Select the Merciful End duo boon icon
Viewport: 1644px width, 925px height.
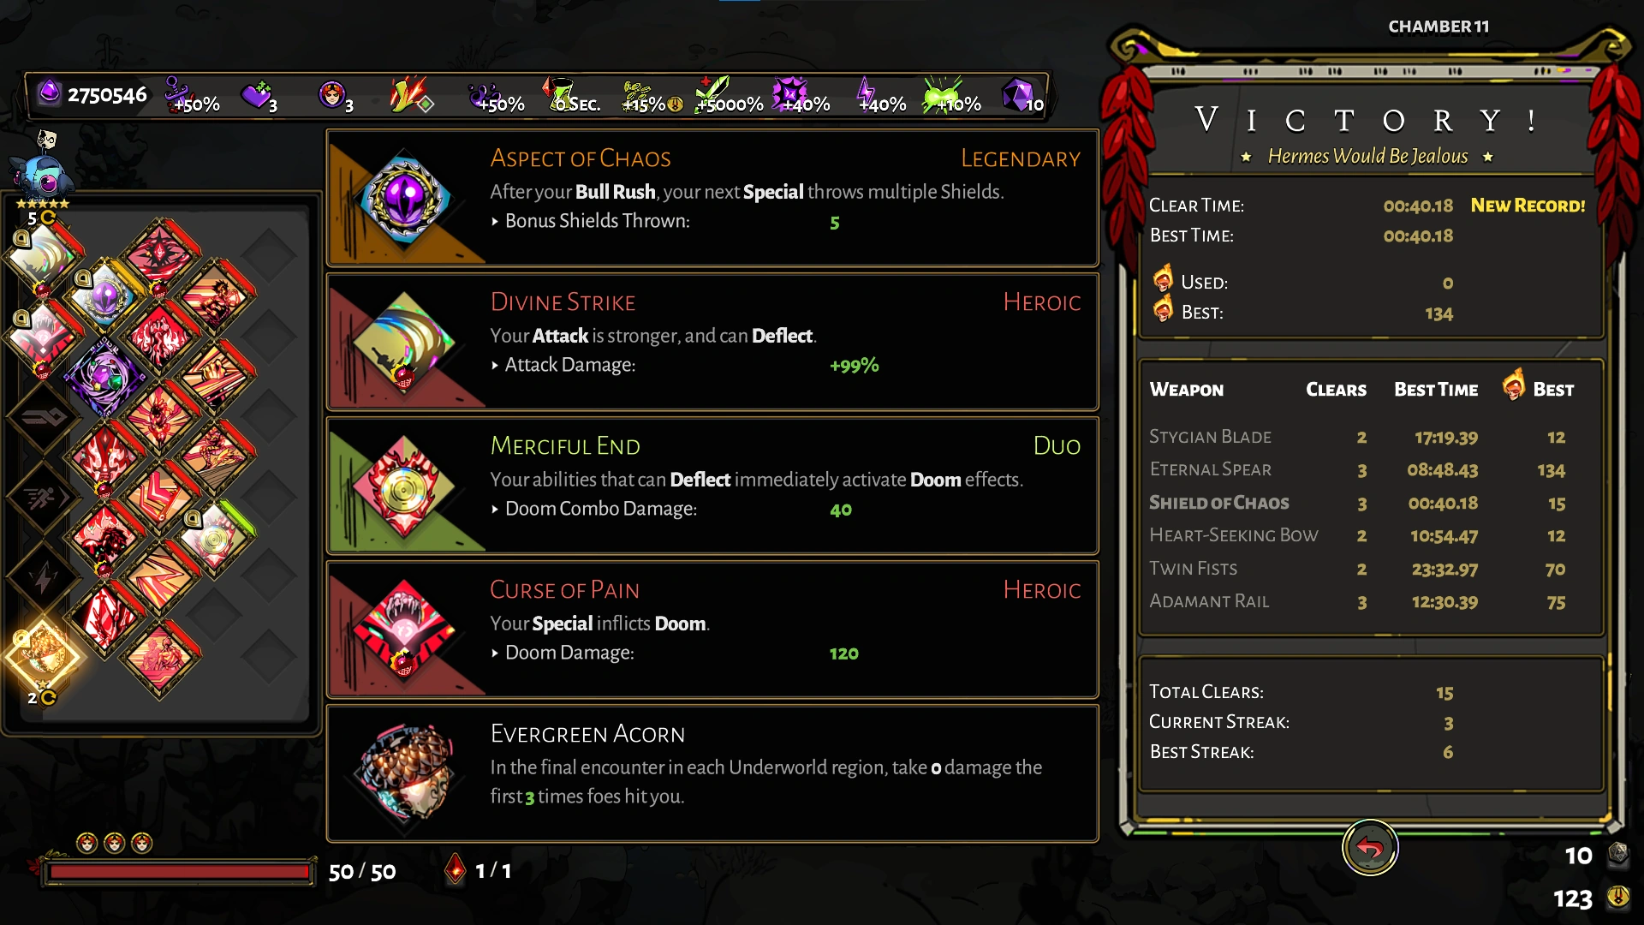click(404, 486)
